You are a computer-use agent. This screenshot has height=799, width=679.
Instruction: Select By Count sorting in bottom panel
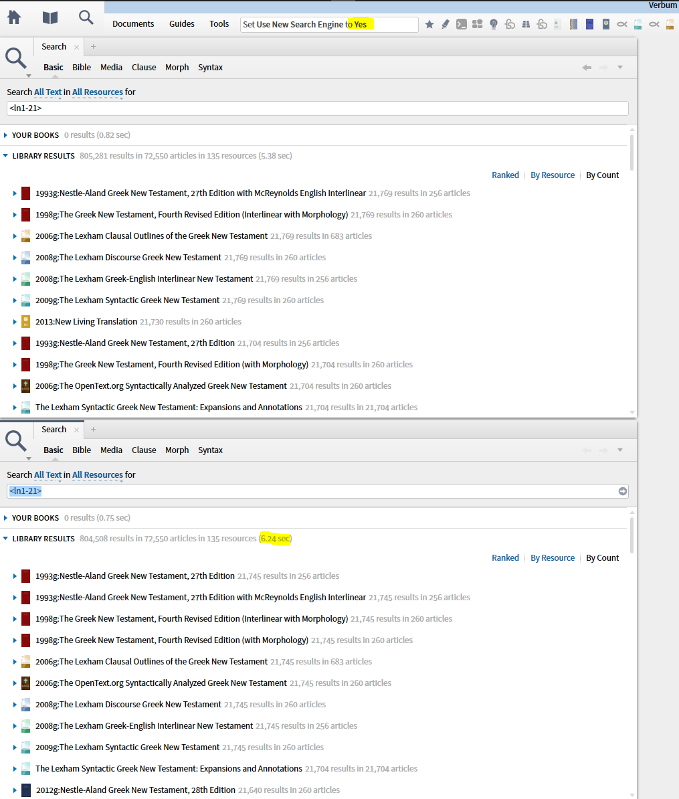coord(602,557)
